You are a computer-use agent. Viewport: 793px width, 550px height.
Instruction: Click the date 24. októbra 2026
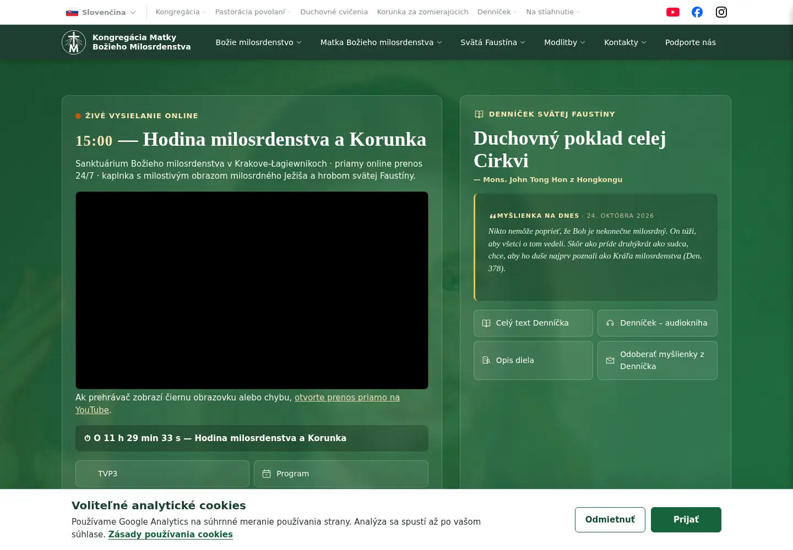point(620,216)
